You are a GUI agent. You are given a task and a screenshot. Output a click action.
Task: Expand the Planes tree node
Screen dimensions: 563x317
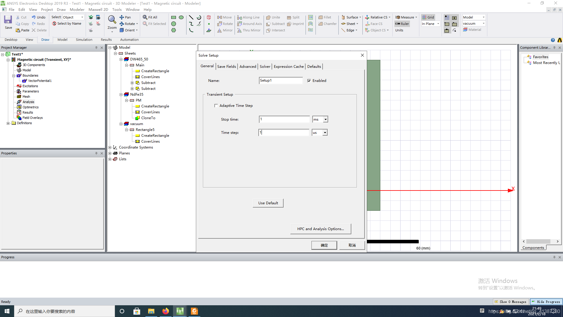tap(110, 153)
